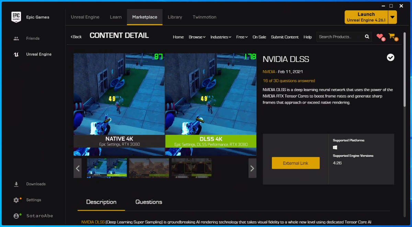Open the Friends icon in sidebar
412x227 pixels.
coord(16,38)
